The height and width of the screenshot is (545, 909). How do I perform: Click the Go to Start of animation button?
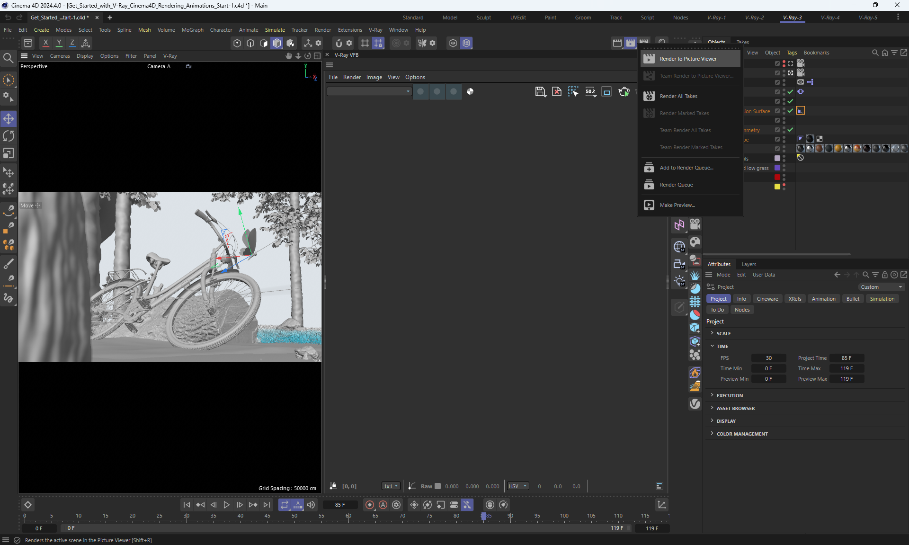[187, 505]
